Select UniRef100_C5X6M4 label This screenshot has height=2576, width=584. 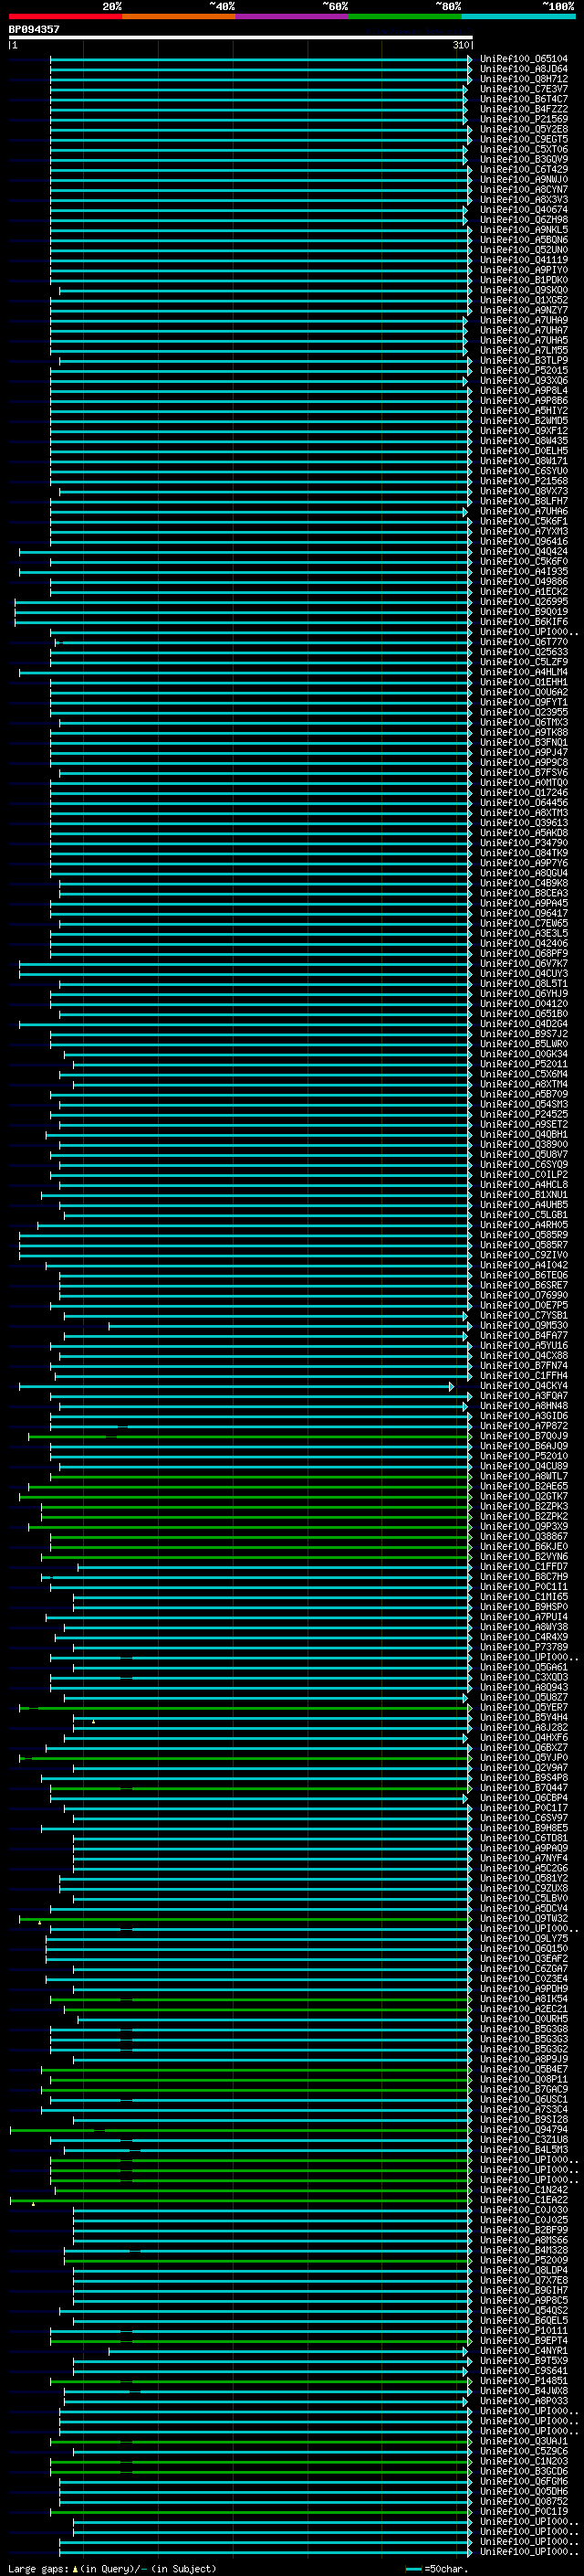coord(523,1074)
